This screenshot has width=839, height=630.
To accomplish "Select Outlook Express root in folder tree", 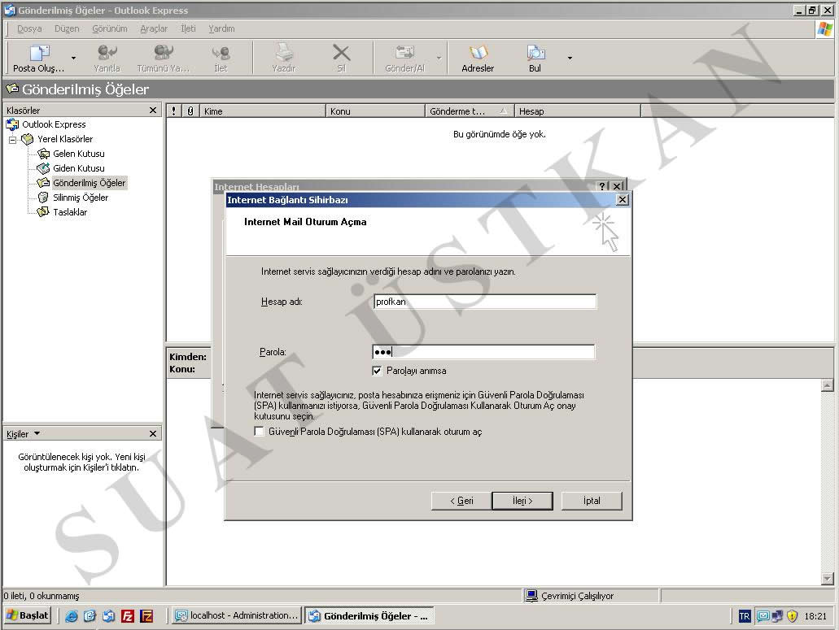I will [54, 124].
